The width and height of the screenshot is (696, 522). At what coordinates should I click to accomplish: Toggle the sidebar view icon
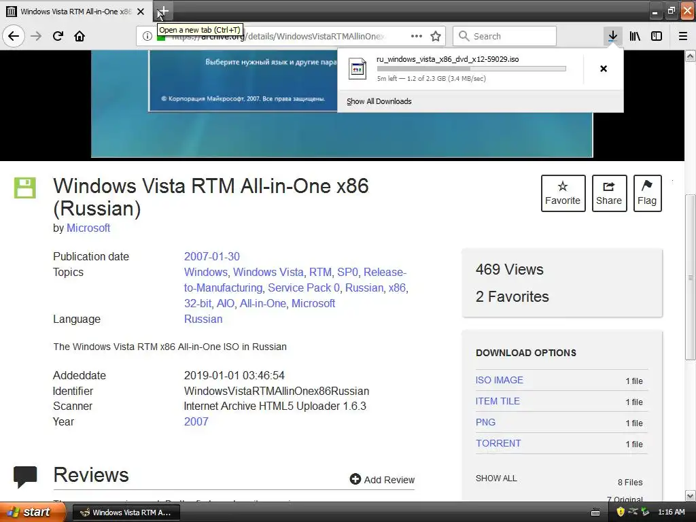point(657,36)
